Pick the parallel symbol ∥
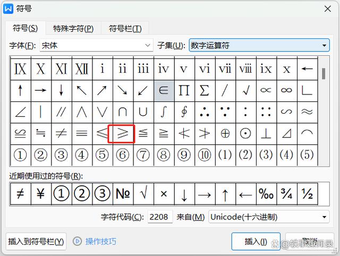This screenshot has height=256, width=340. pos(61,112)
